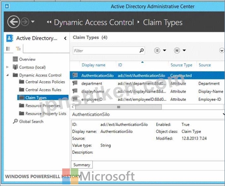The height and width of the screenshot is (186, 225).
Task: Expand the Contoso (local) node
Action: (x=7, y=67)
